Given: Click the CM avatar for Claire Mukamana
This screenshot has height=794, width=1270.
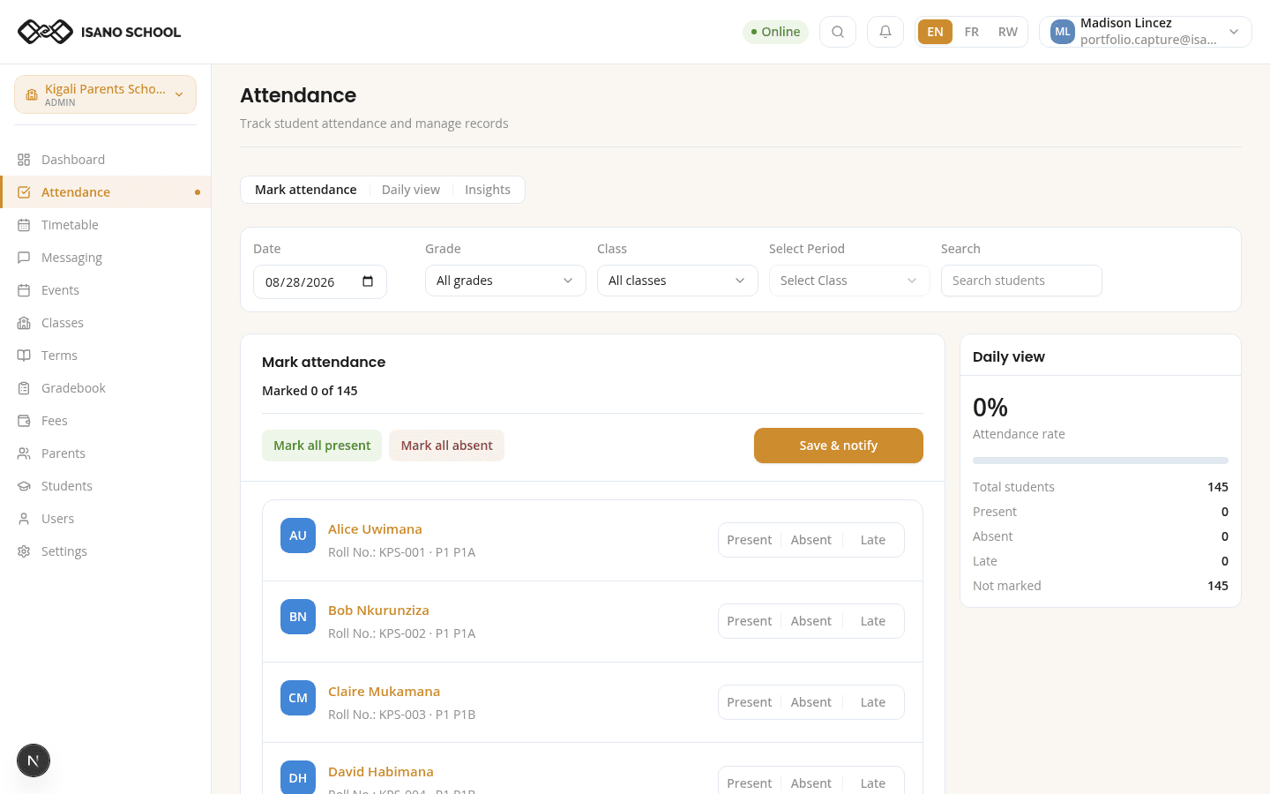Looking at the screenshot, I should pyautogui.click(x=298, y=698).
